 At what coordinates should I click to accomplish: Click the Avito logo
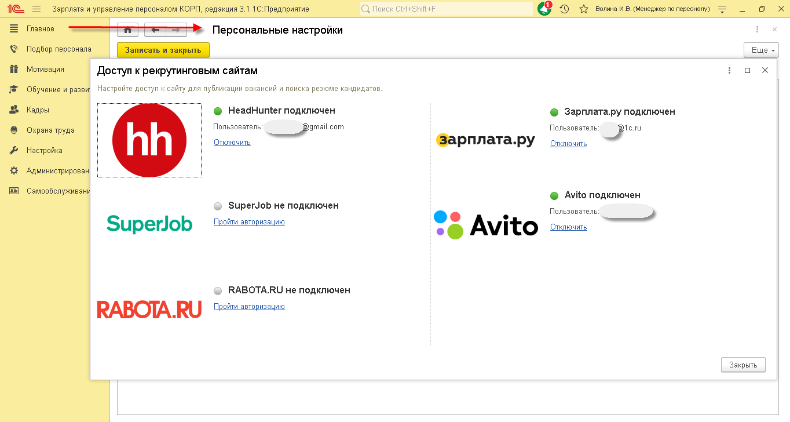(486, 225)
